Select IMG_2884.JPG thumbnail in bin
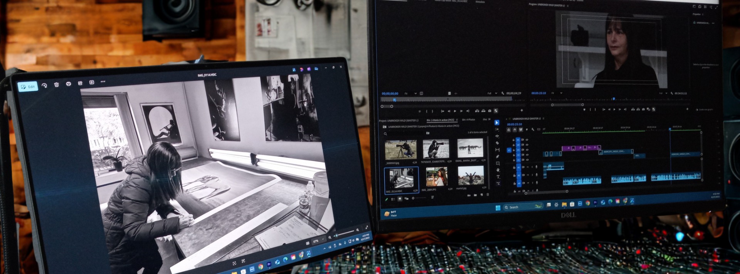The image size is (740, 274). pos(437,177)
